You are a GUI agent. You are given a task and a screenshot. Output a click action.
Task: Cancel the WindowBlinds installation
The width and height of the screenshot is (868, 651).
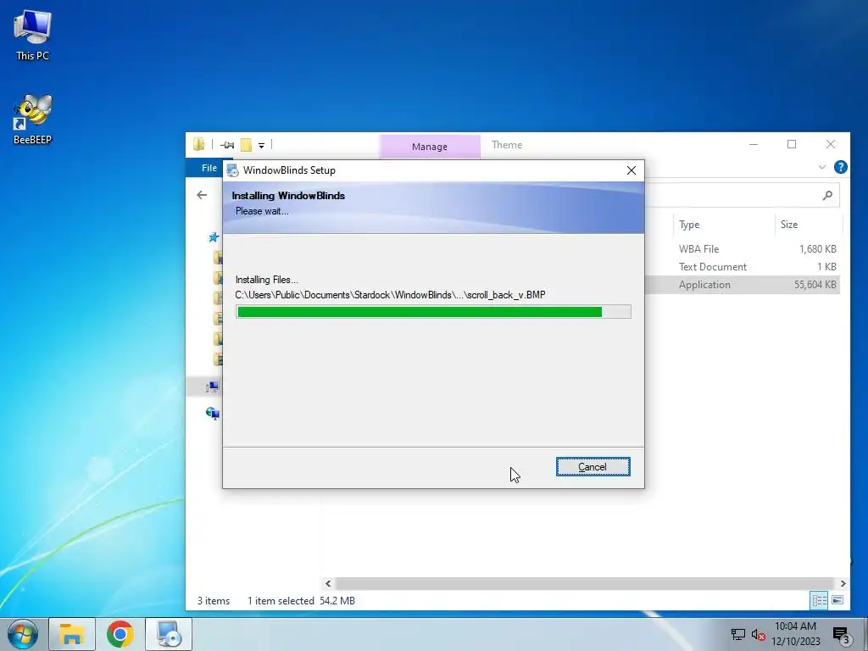(x=593, y=467)
